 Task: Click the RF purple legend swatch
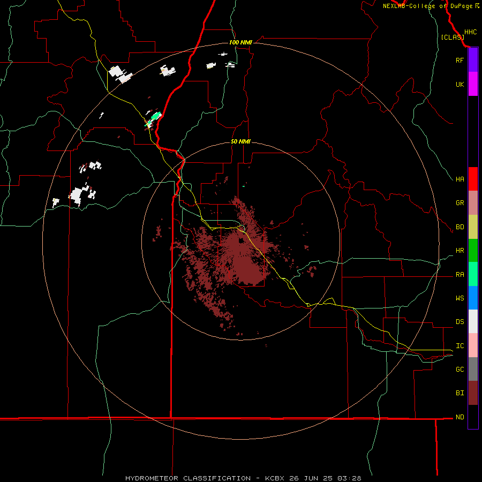473,60
